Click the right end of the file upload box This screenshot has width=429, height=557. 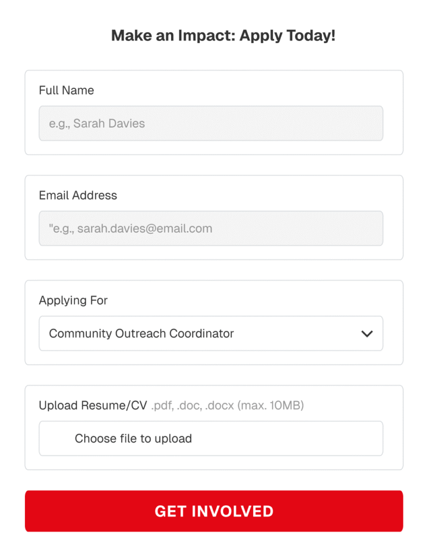[x=364, y=438]
